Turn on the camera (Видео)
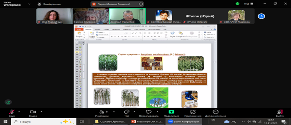Image resolution: width=291 pixels, height=125 pixels. click(33, 112)
